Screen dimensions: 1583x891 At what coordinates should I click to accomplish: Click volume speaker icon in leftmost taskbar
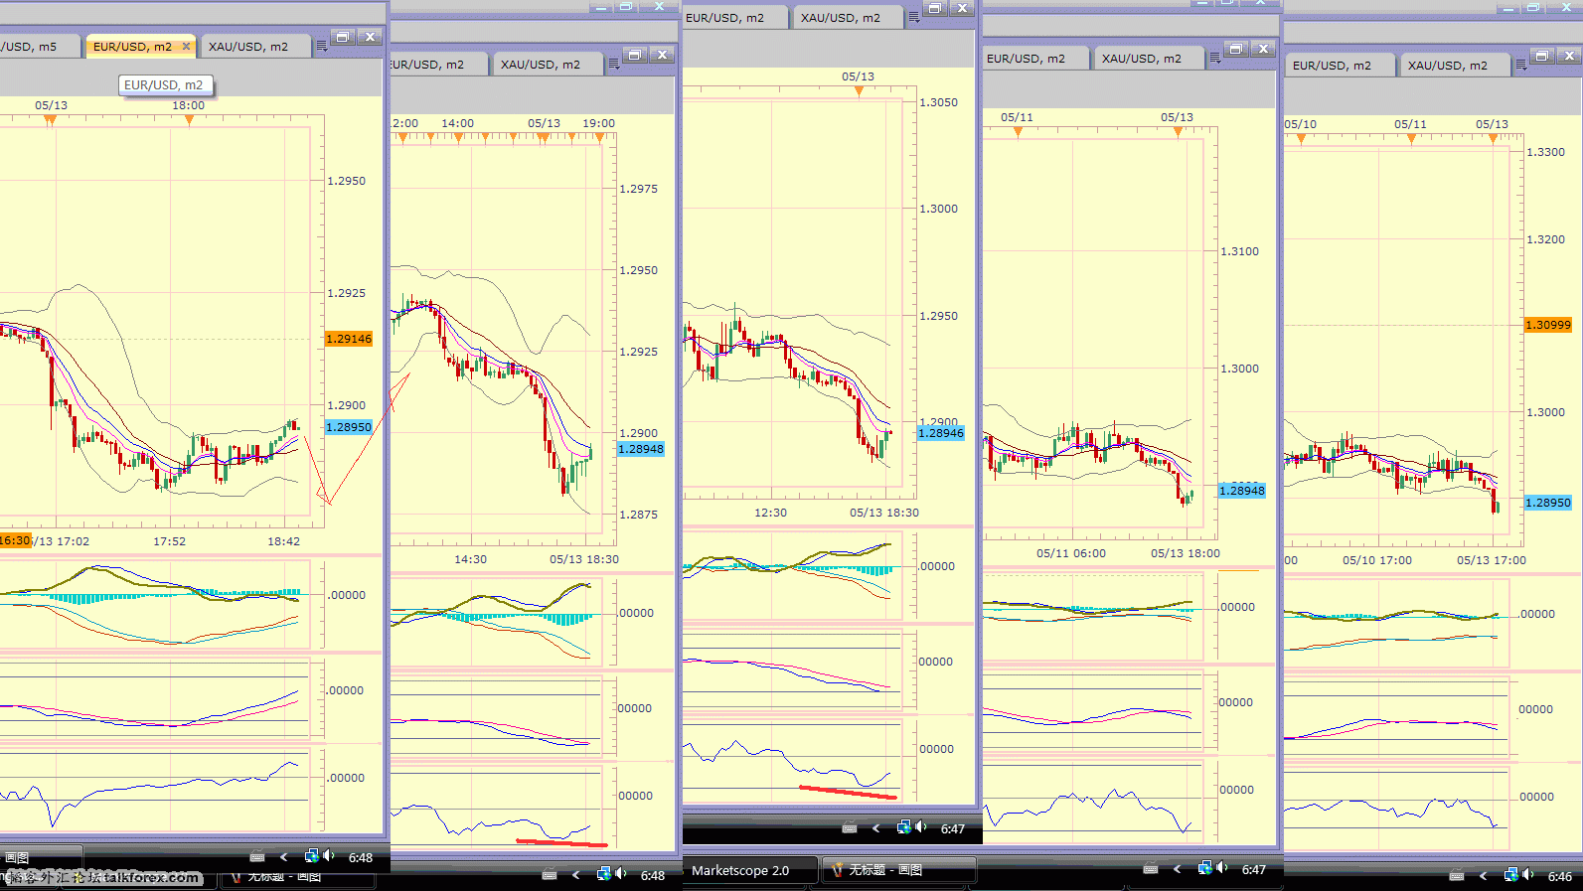pyautogui.click(x=329, y=855)
